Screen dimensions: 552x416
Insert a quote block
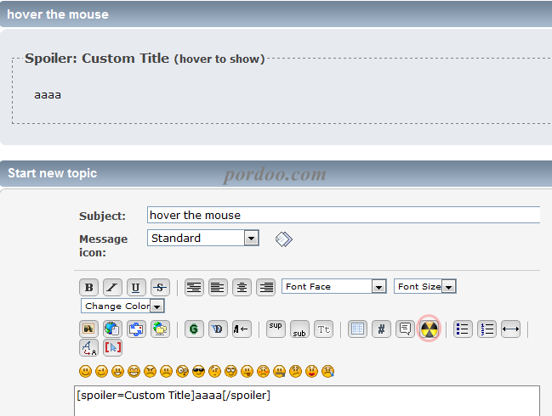tap(405, 329)
